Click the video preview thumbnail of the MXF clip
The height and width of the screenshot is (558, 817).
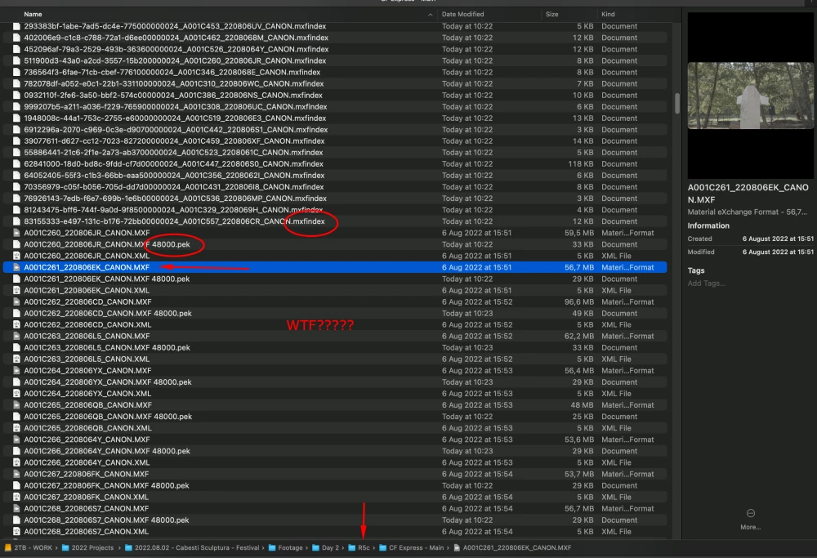click(x=750, y=96)
